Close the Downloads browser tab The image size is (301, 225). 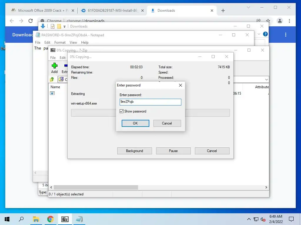[212, 11]
